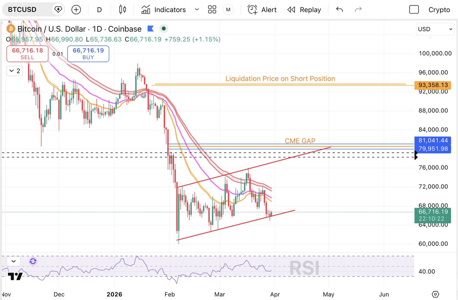Click the blue flag icon beside Coinbase

click(x=150, y=29)
